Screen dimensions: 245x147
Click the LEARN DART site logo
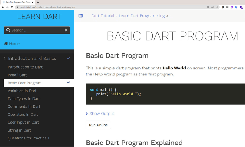pyautogui.click(x=39, y=17)
